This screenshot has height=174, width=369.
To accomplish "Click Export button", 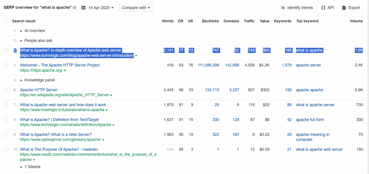I will [351, 8].
